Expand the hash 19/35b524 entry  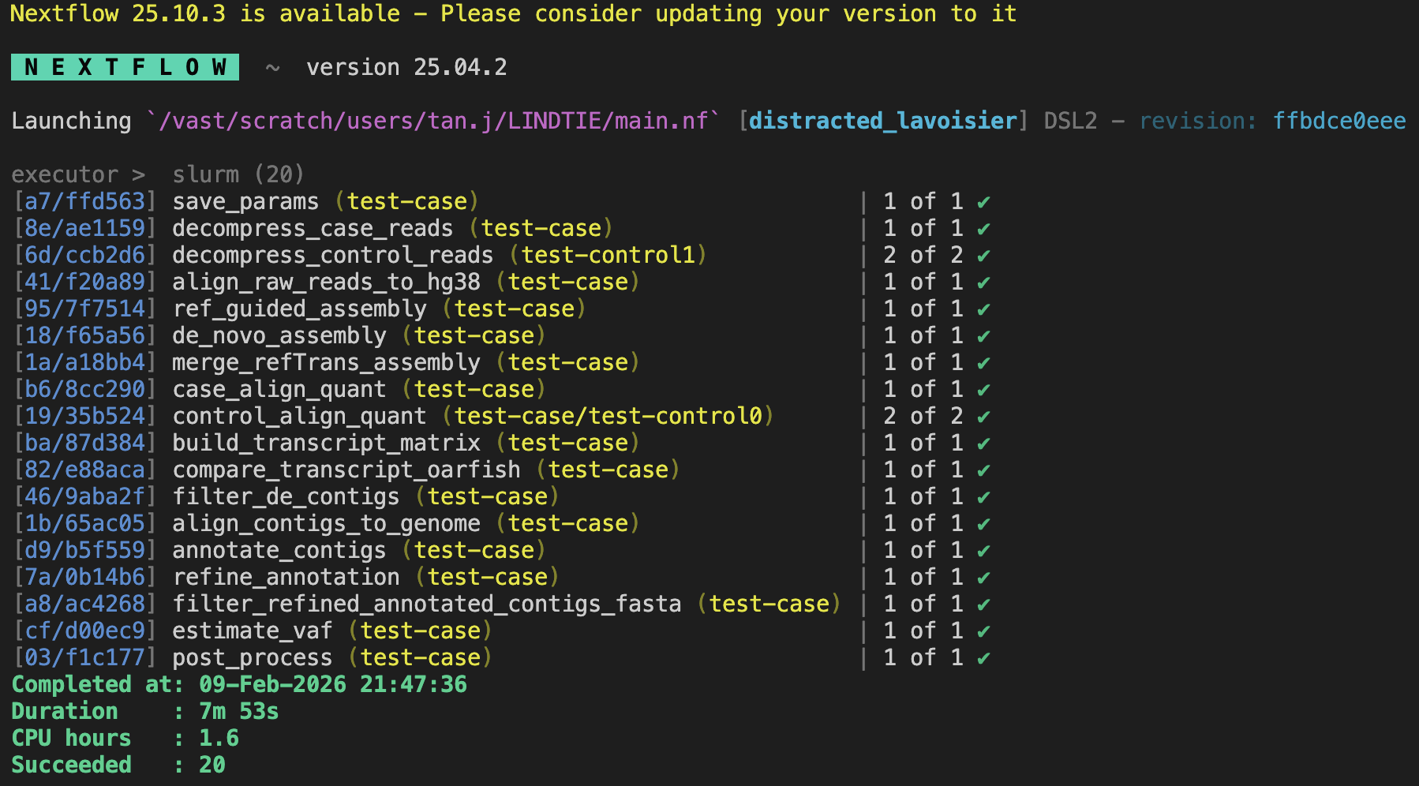point(84,416)
